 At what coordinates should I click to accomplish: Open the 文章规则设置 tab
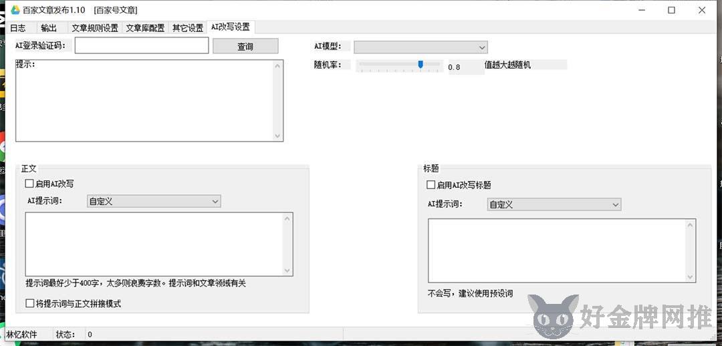(x=95, y=27)
